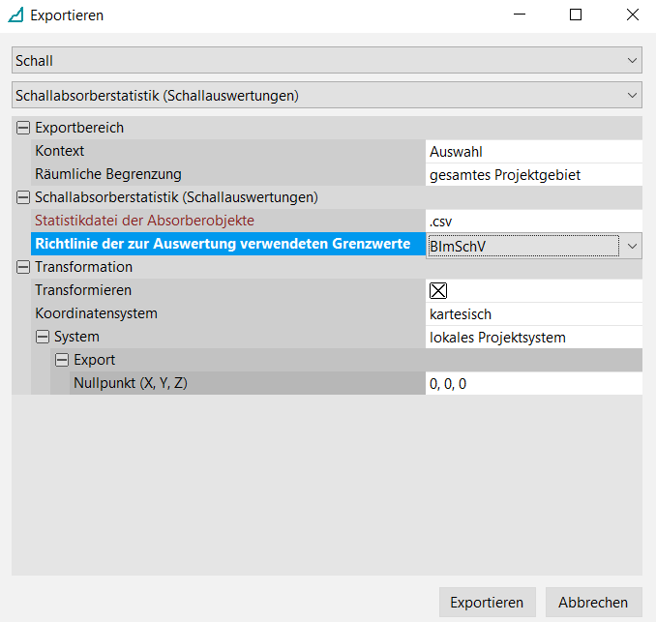This screenshot has width=656, height=622.
Task: Edit the Nullpunkt (X, Y, Z) value field
Action: pyautogui.click(x=533, y=384)
